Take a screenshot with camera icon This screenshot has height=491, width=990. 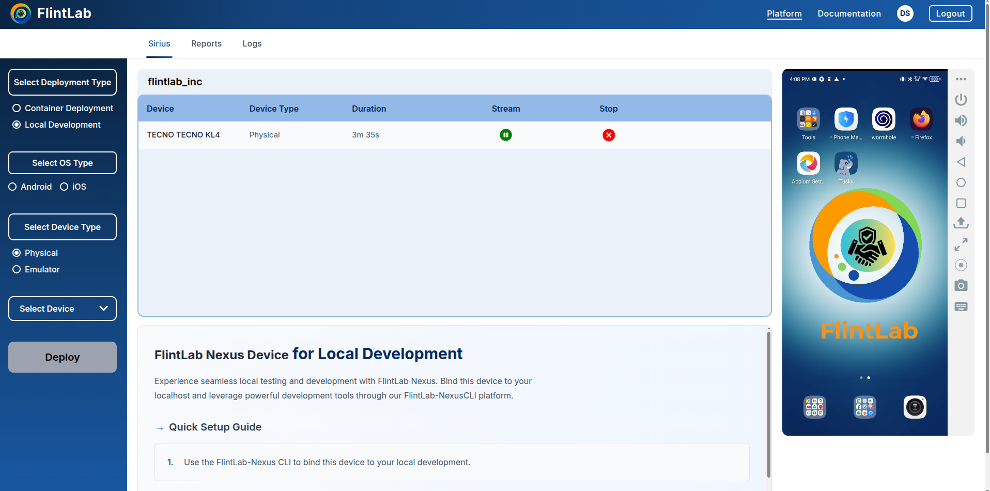[961, 285]
